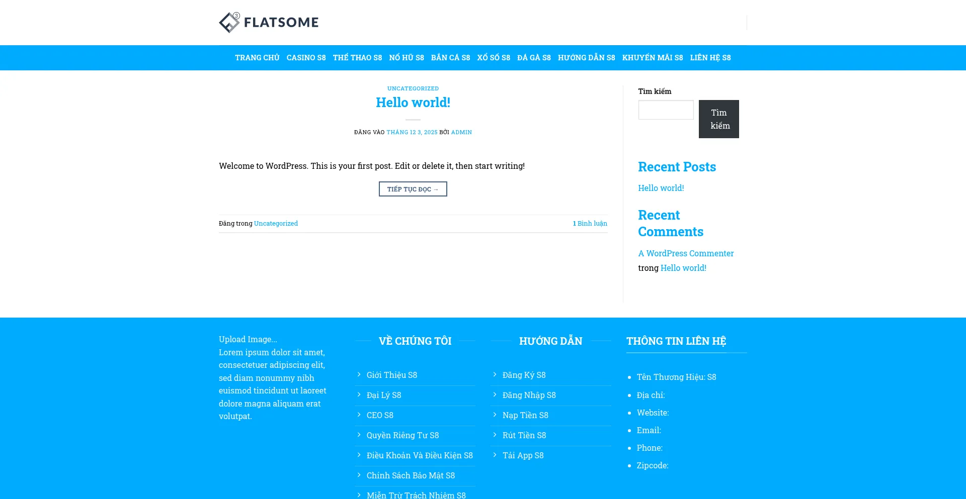This screenshot has height=499, width=966.
Task: Open the 1 Bình luận comments link
Action: (590, 224)
